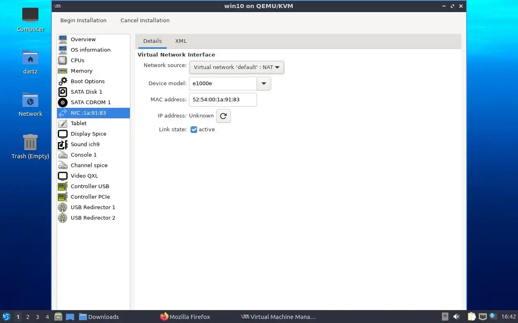This screenshot has height=323, width=518.
Task: Select the Overview monitor icon in hardware list
Action: click(63, 39)
